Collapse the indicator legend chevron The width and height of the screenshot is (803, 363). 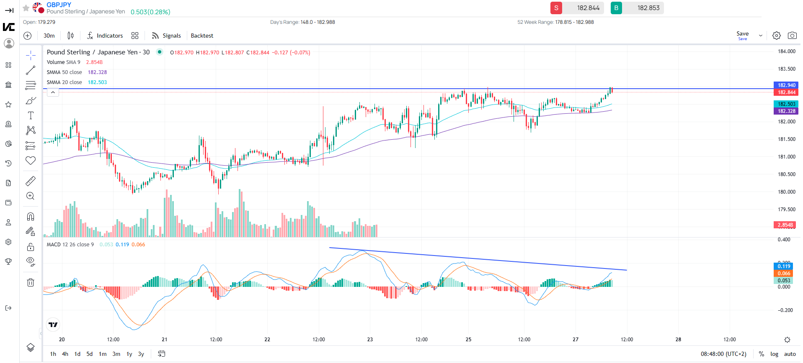53,92
